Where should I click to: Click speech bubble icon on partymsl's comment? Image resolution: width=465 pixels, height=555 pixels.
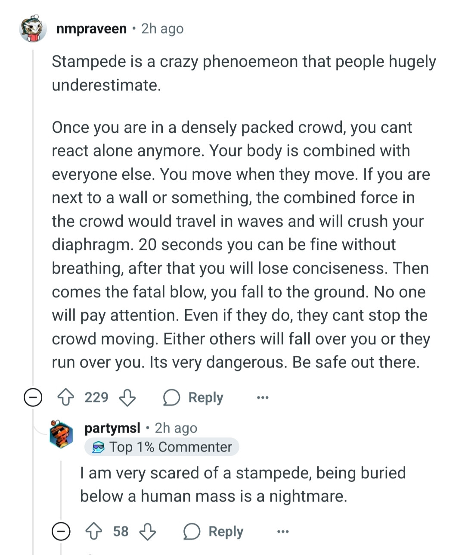point(192,531)
